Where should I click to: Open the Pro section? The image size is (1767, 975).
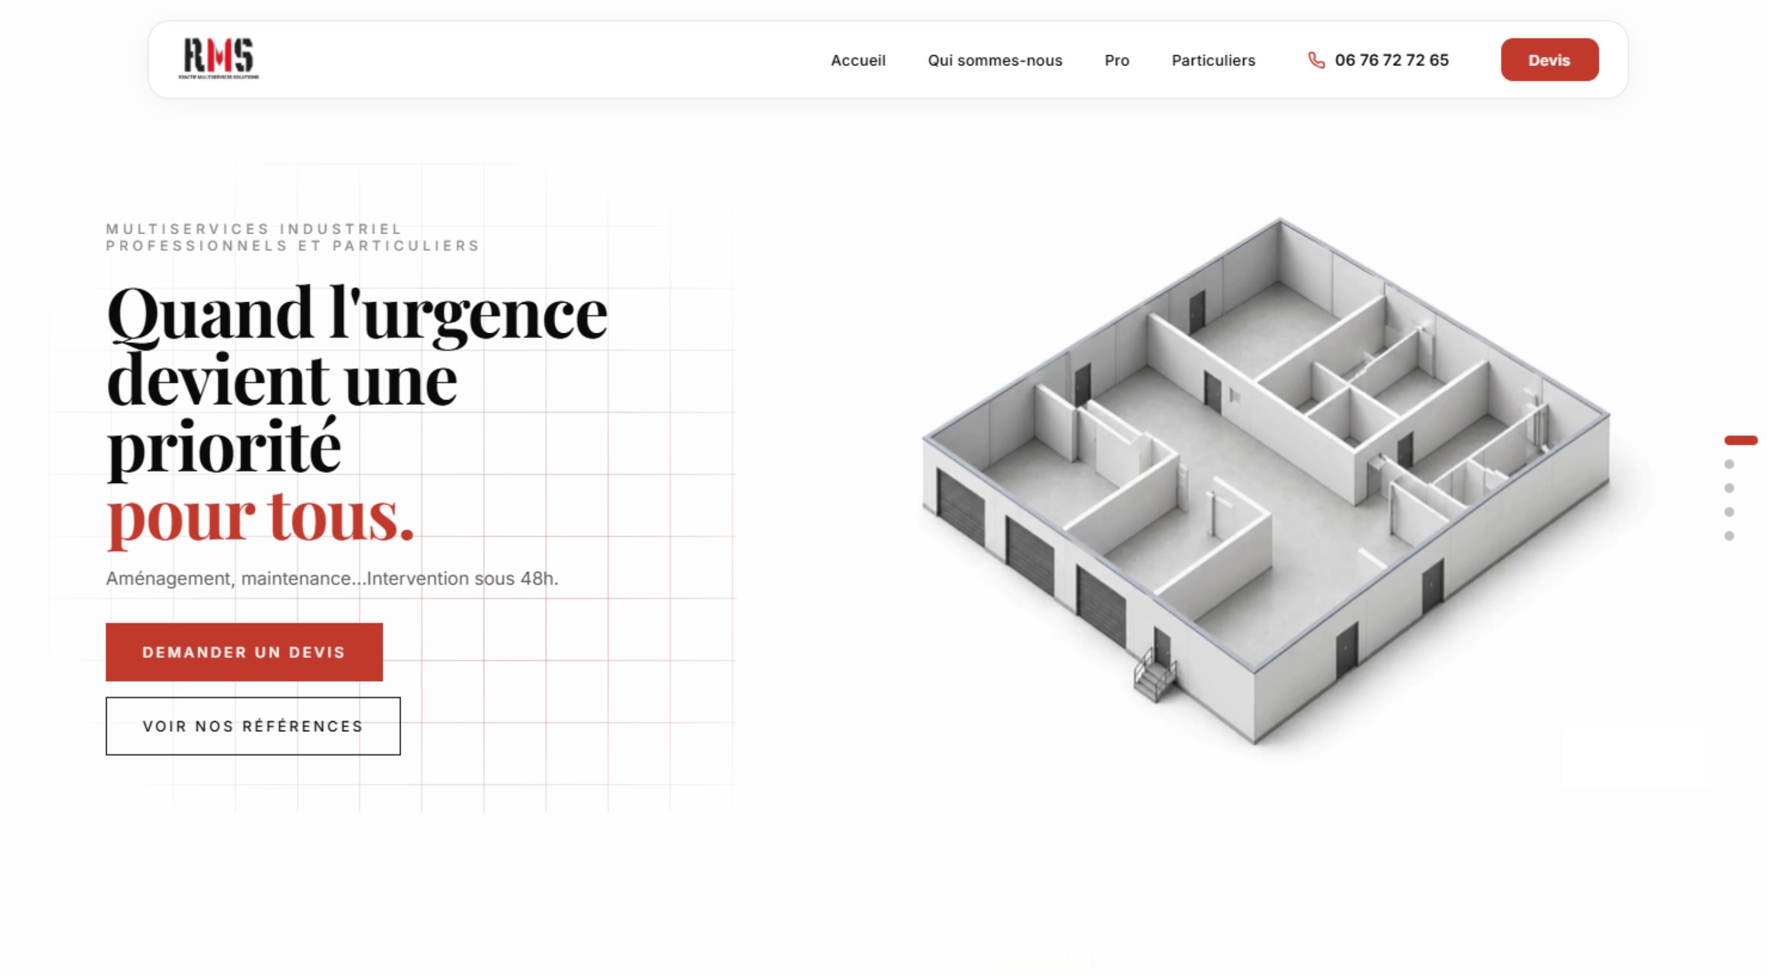click(1116, 60)
